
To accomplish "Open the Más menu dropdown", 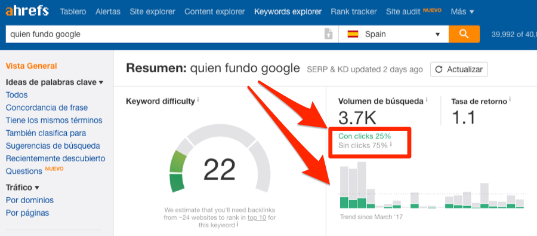I will [x=462, y=12].
